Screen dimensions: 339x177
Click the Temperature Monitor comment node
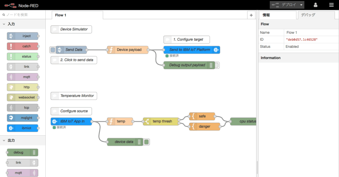pyautogui.click(x=74, y=96)
